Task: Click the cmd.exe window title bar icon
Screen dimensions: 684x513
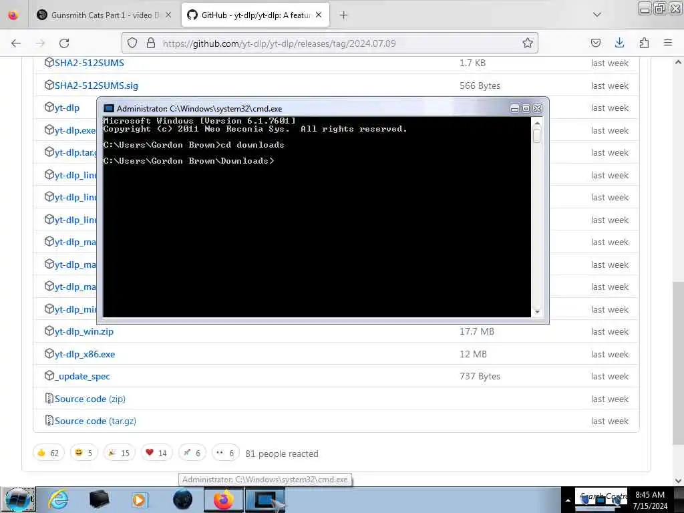Action: [109, 109]
